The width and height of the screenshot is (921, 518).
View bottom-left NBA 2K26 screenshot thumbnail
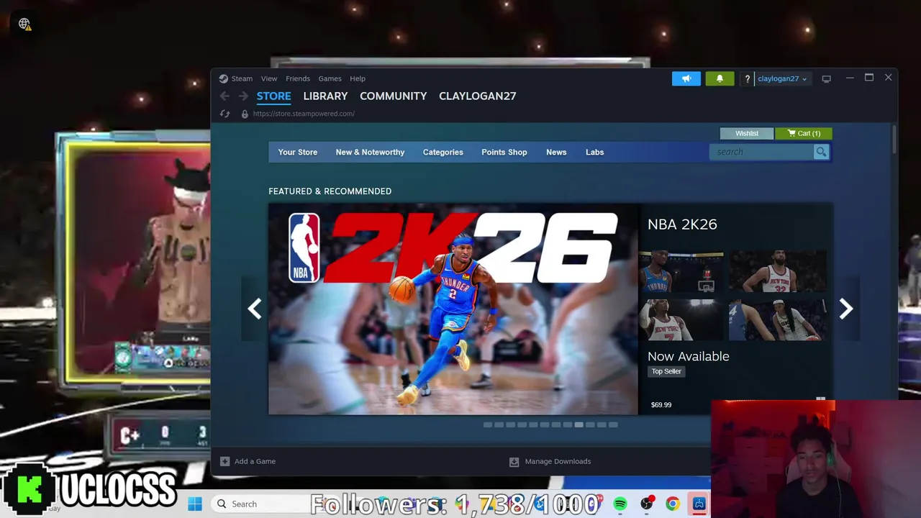[x=681, y=319]
